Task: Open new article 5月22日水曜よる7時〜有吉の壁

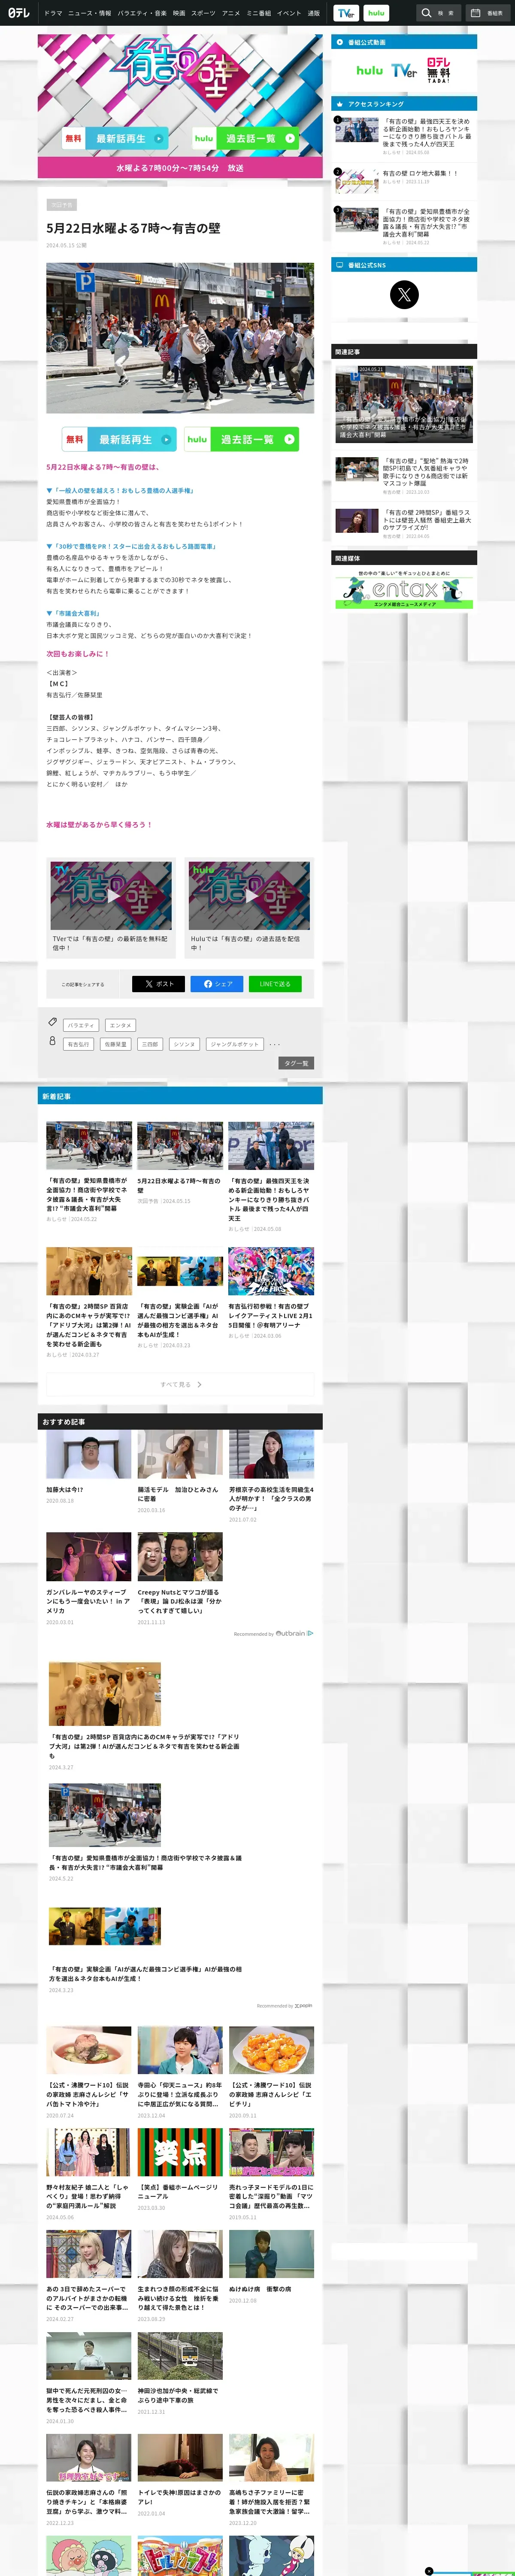Action: pos(180,1163)
